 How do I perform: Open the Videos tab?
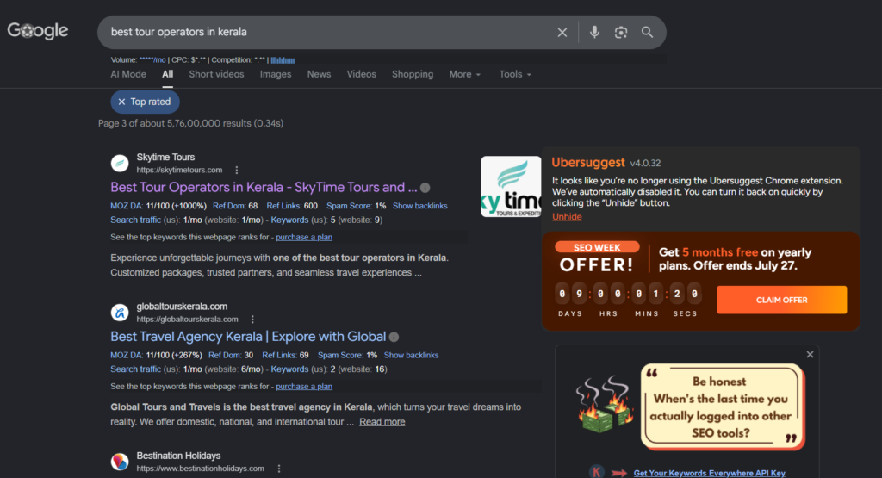tap(361, 74)
